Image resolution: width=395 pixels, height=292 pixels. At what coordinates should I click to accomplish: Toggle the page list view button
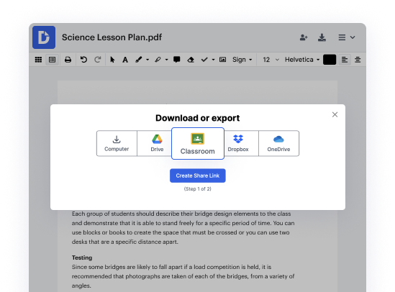tap(52, 60)
